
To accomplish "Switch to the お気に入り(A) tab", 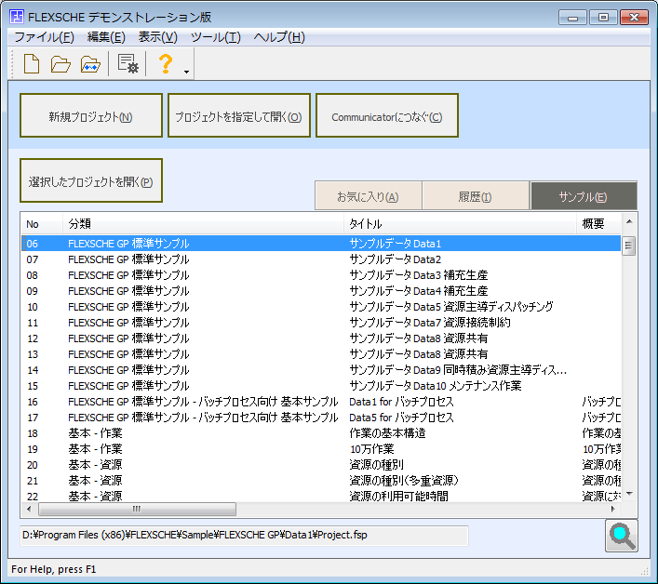I will pyautogui.click(x=368, y=196).
